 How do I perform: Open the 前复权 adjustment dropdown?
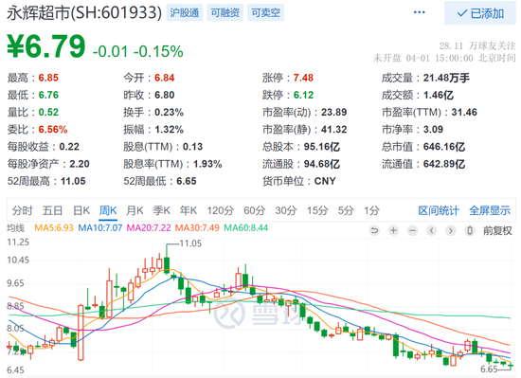(497, 230)
